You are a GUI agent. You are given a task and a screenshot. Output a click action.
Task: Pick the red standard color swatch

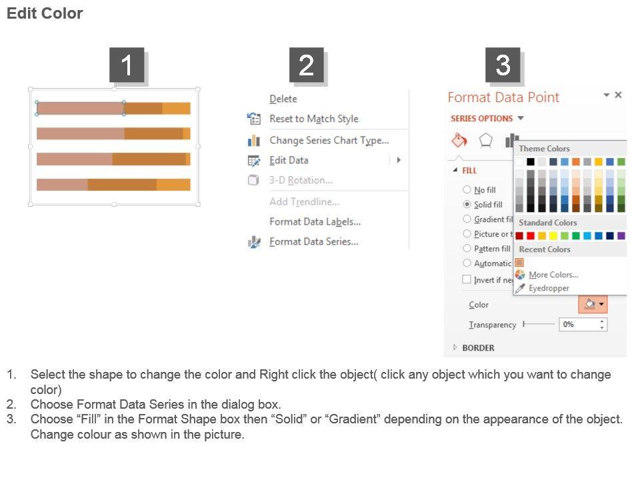tap(531, 235)
